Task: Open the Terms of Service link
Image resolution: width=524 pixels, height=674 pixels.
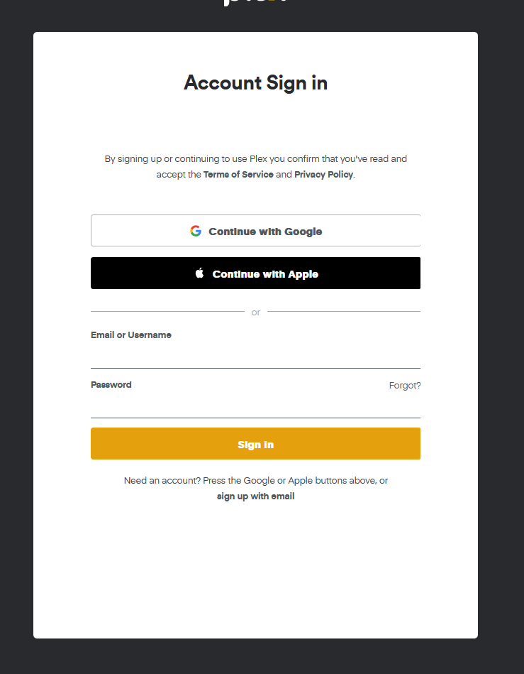Action: click(x=238, y=175)
